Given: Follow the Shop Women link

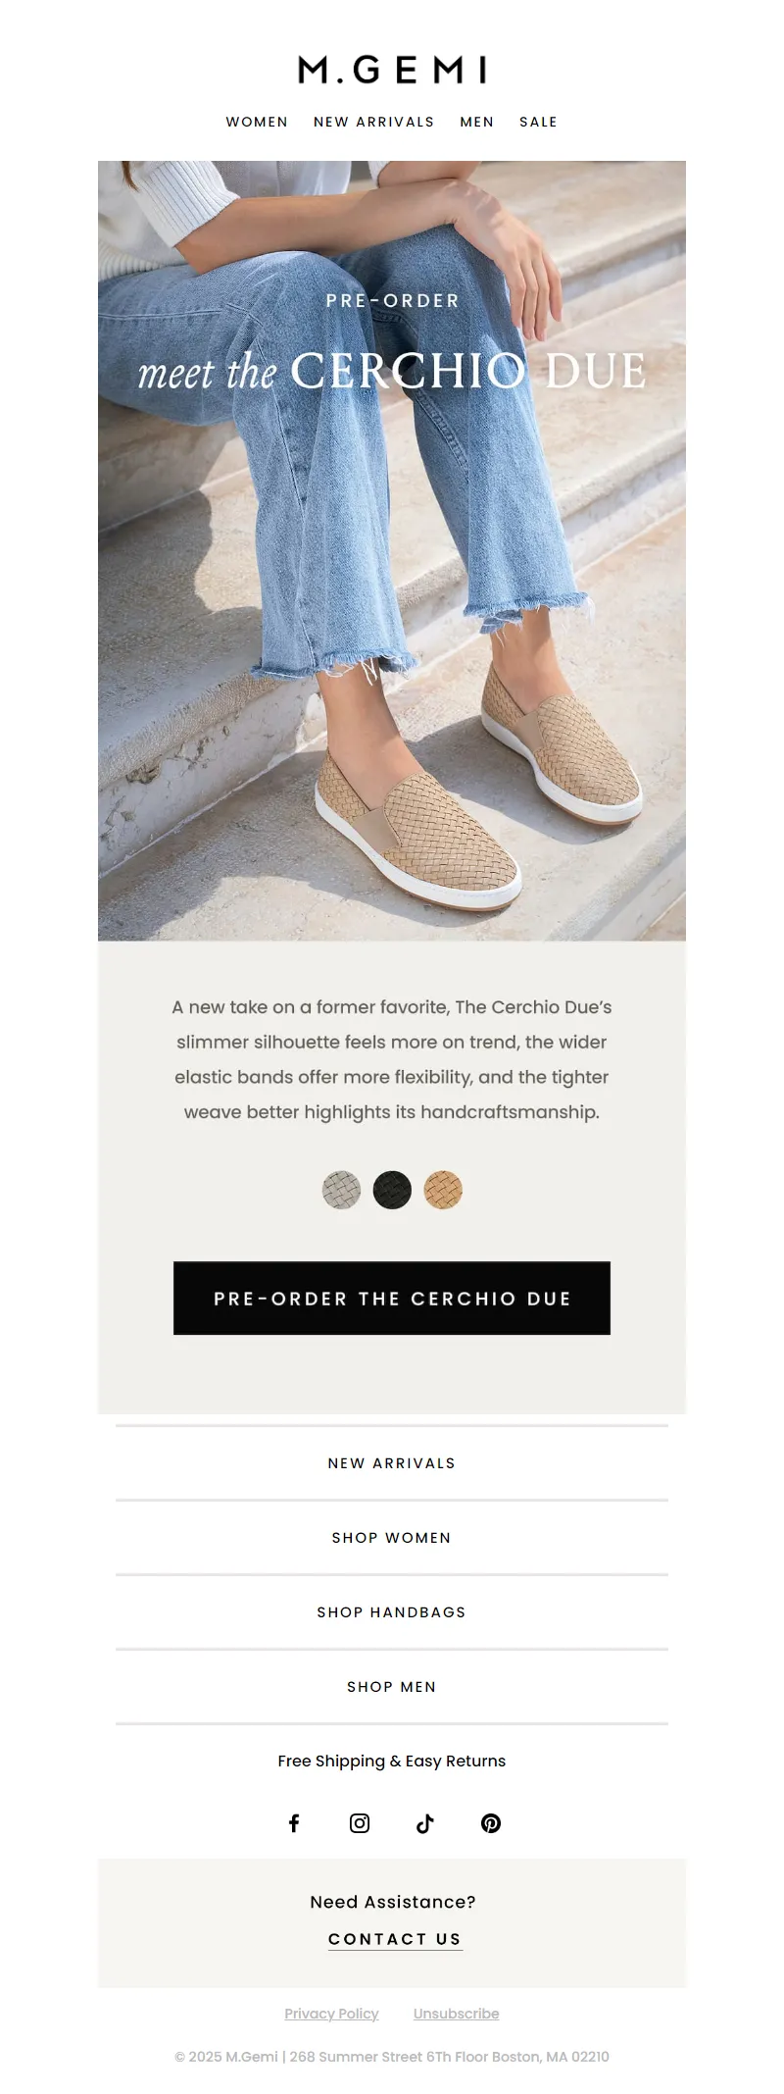Looking at the screenshot, I should pos(392,1538).
